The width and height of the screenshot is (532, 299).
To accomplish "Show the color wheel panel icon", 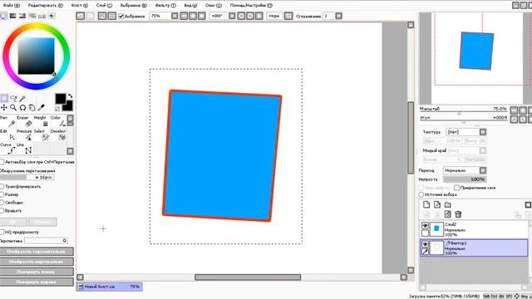I will point(3,16).
